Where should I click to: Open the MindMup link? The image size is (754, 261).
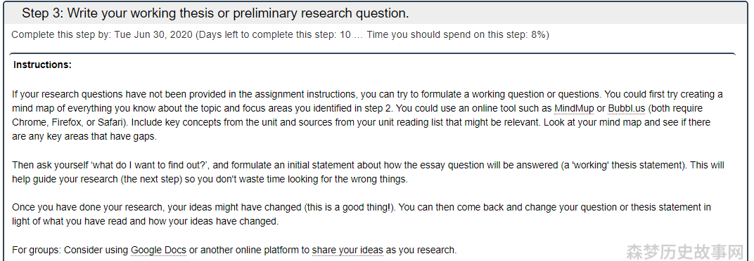[574, 109]
